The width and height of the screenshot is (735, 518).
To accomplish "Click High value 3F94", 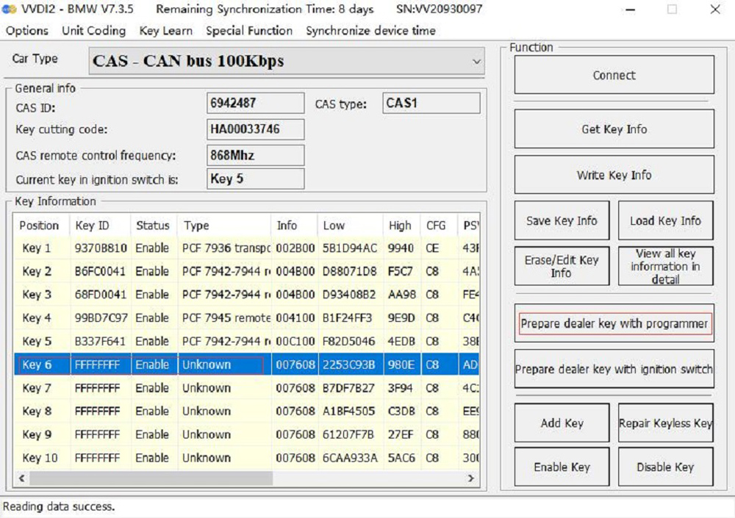I will (x=401, y=388).
